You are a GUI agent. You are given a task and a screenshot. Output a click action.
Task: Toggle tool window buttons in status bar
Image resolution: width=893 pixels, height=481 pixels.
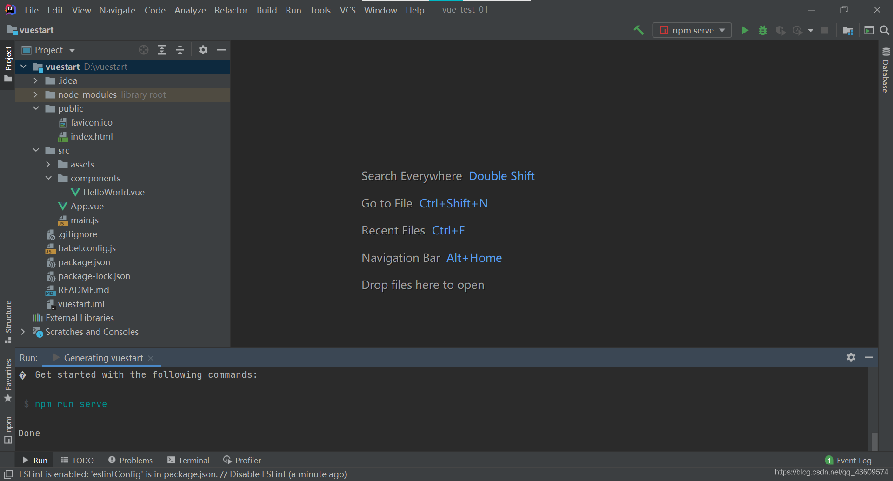tap(8, 474)
